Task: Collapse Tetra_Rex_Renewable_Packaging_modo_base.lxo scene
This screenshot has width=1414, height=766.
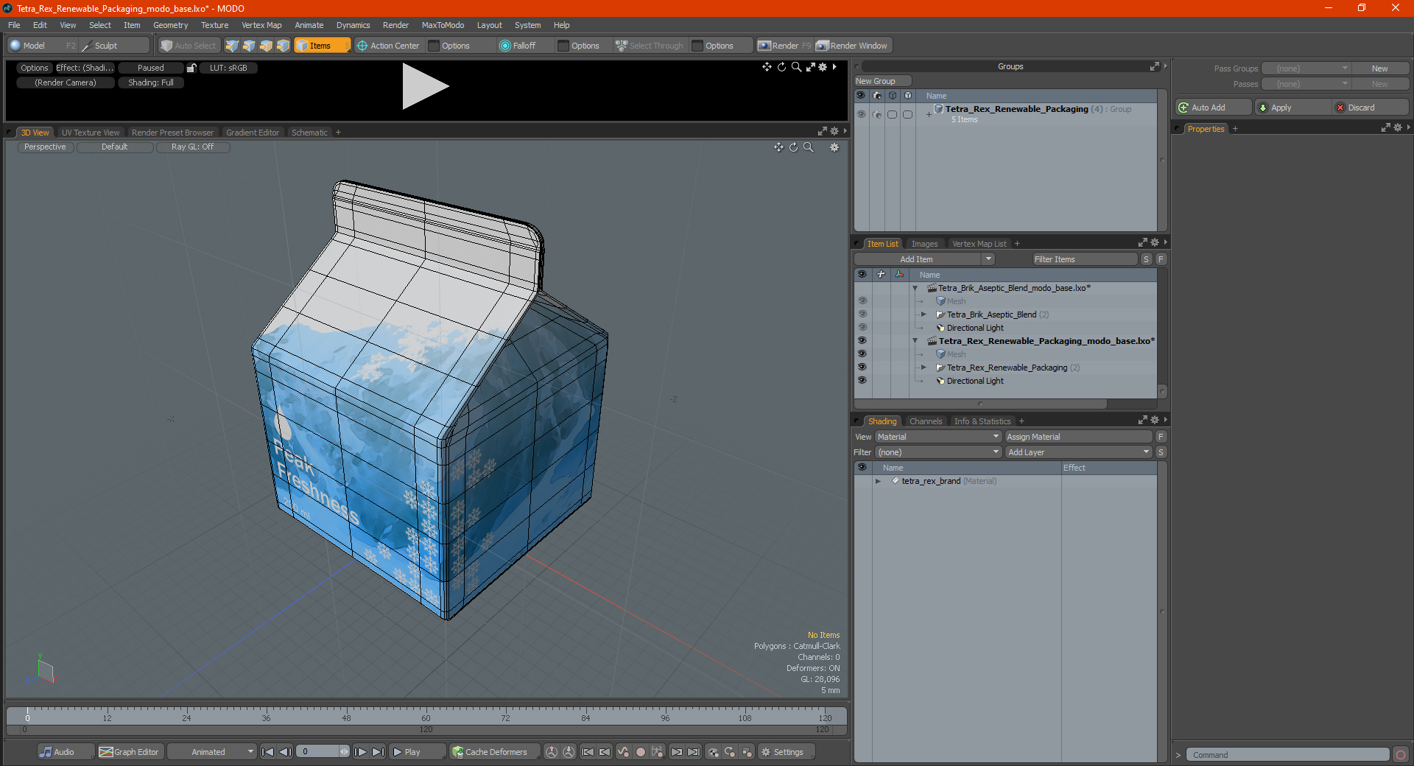Action: [915, 341]
